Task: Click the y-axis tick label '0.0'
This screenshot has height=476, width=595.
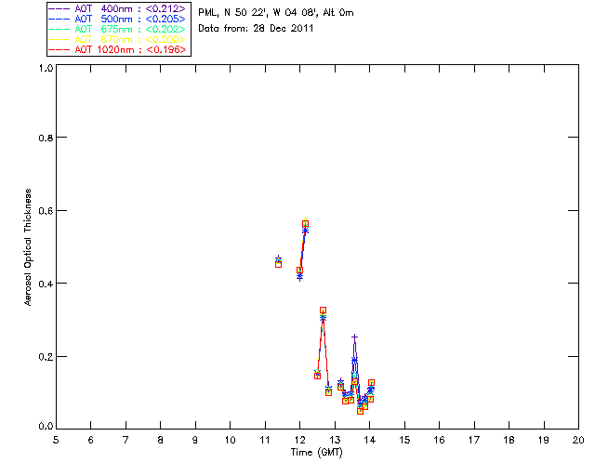Action: (46, 427)
